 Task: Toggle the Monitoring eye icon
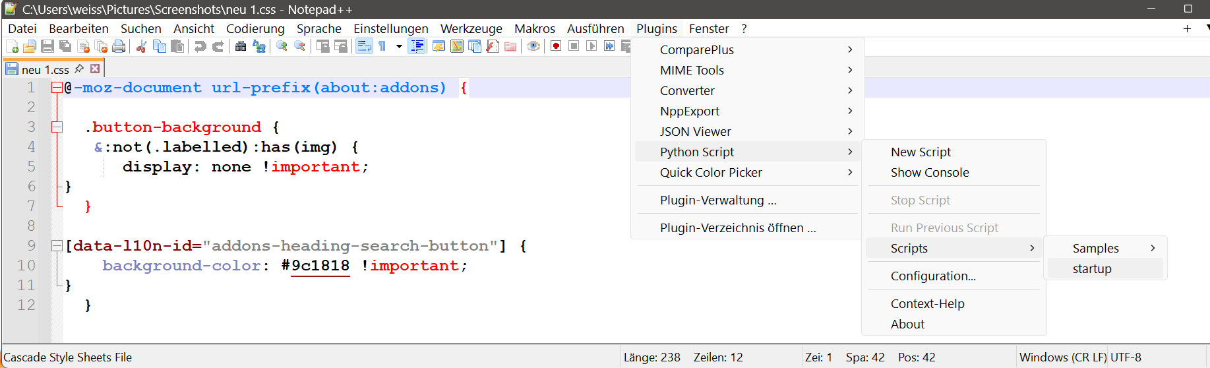(x=533, y=46)
